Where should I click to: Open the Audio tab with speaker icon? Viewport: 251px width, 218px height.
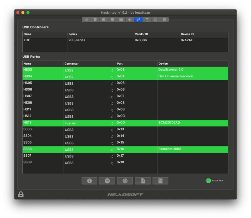click(x=130, y=20)
